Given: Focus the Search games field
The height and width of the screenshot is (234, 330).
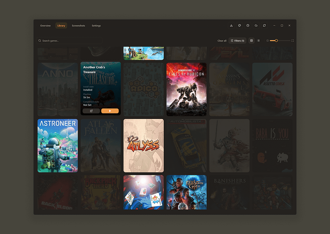Looking at the screenshot, I should (69, 41).
